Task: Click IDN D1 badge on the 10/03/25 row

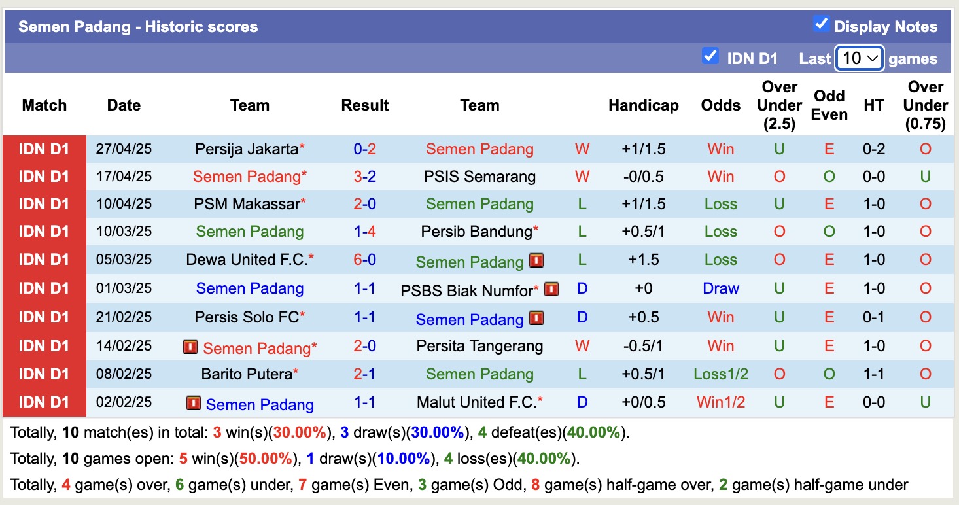Action: tap(43, 231)
